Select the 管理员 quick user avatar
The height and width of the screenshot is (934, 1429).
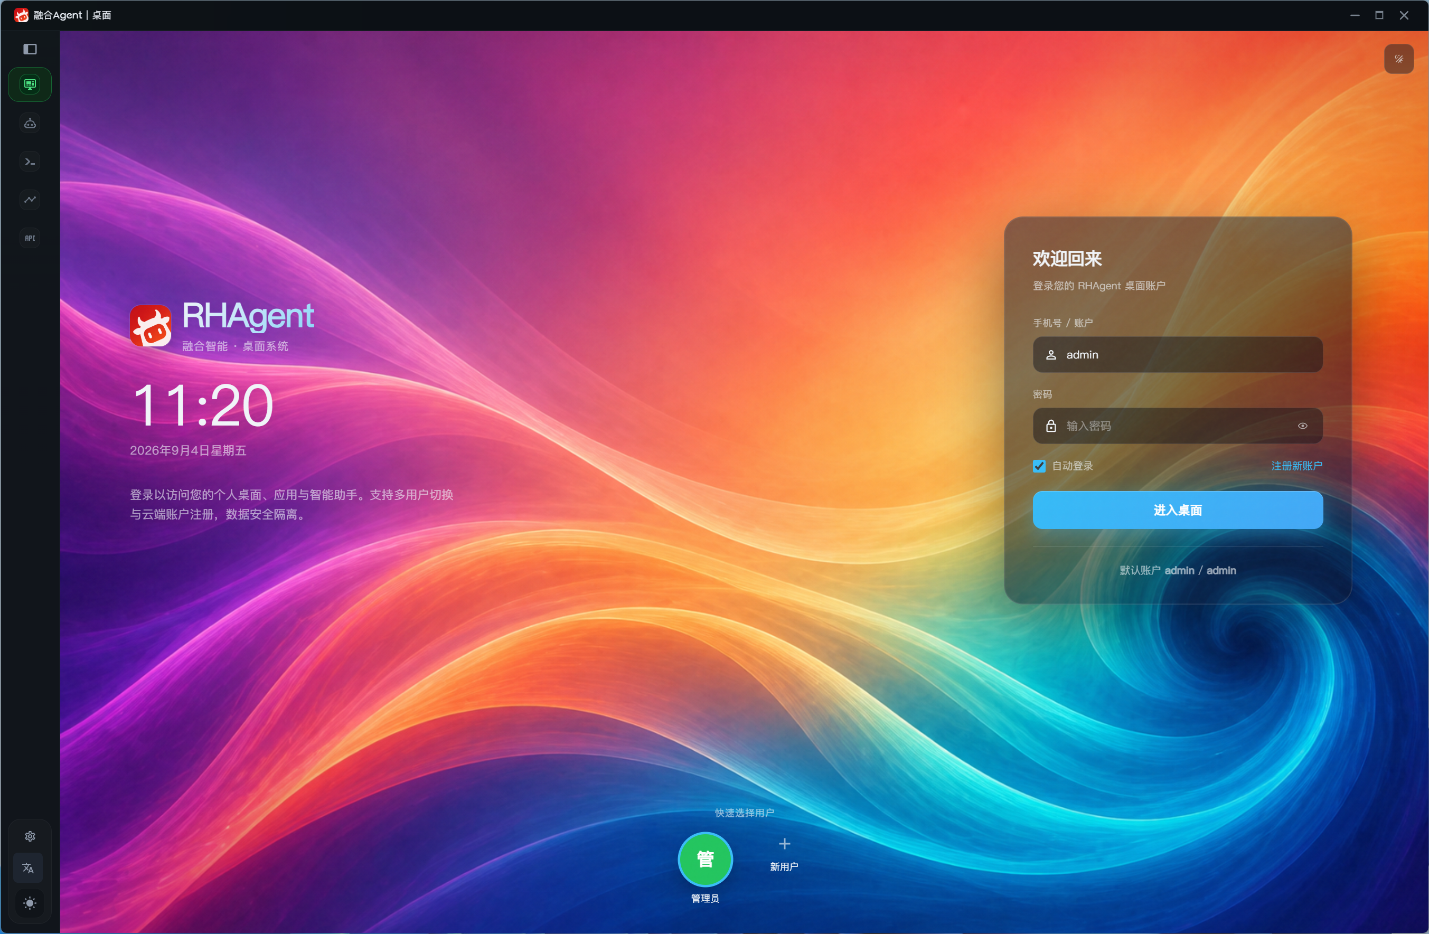705,859
